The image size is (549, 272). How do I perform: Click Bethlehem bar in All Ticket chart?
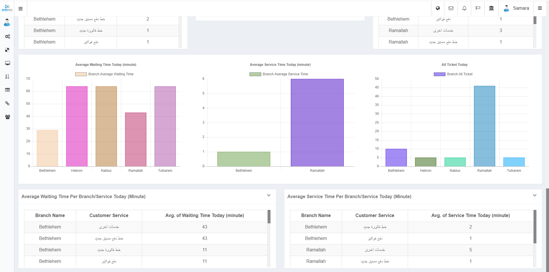point(396,158)
